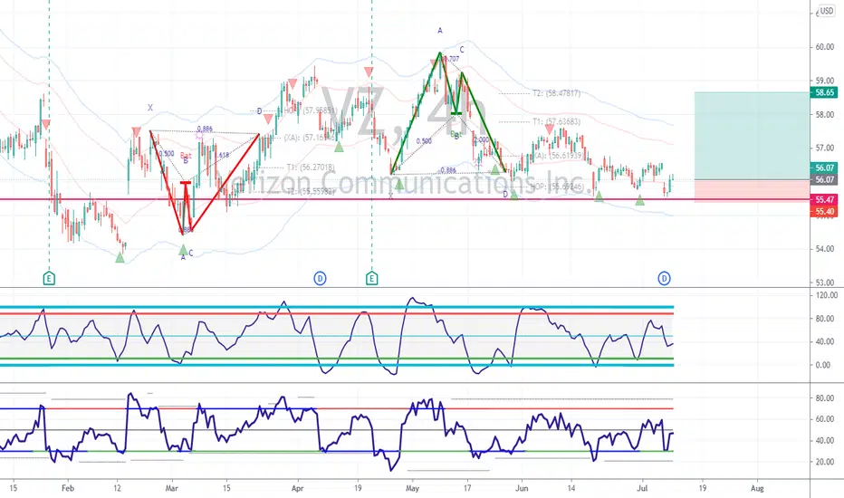Click the 54.00 price axis value
The width and height of the screenshot is (844, 498).
[x=825, y=249]
